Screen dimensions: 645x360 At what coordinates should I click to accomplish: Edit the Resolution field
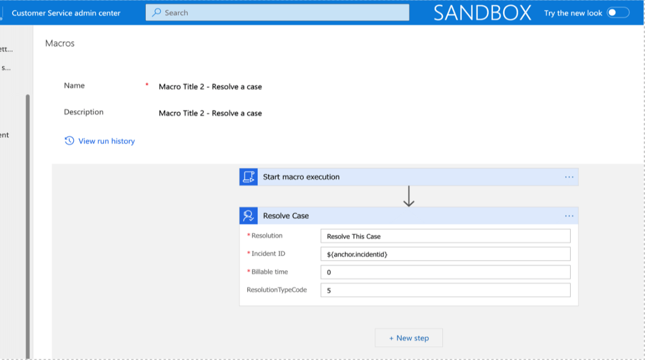tap(446, 236)
